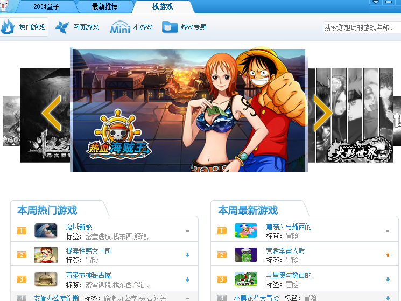This screenshot has height=301, width=401.
Task: Click the orange up arrow for 营救宇宙人质
Action: [x=388, y=255]
